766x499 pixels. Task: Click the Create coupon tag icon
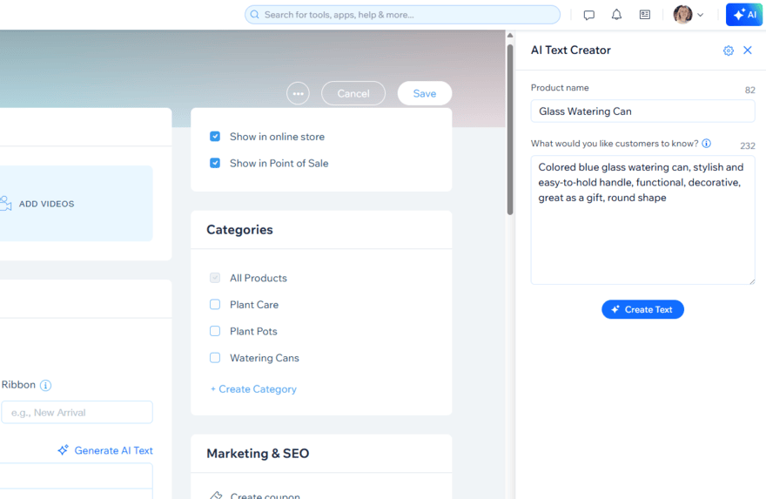pos(216,496)
